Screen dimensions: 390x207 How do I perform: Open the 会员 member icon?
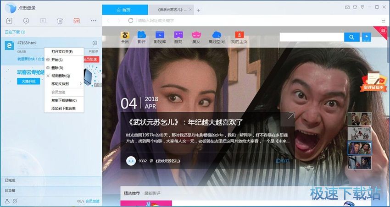point(125,38)
